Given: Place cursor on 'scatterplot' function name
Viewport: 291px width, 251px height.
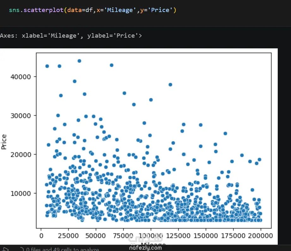Looking at the screenshot, I should [x=43, y=10].
